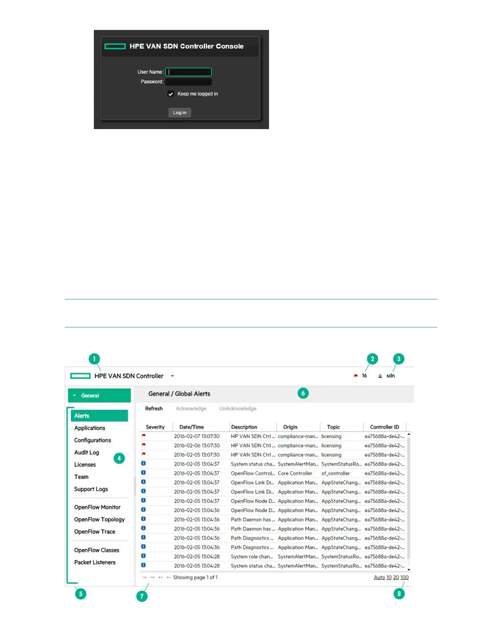Click the sdn username label
The width and height of the screenshot is (481, 641).
[390, 376]
